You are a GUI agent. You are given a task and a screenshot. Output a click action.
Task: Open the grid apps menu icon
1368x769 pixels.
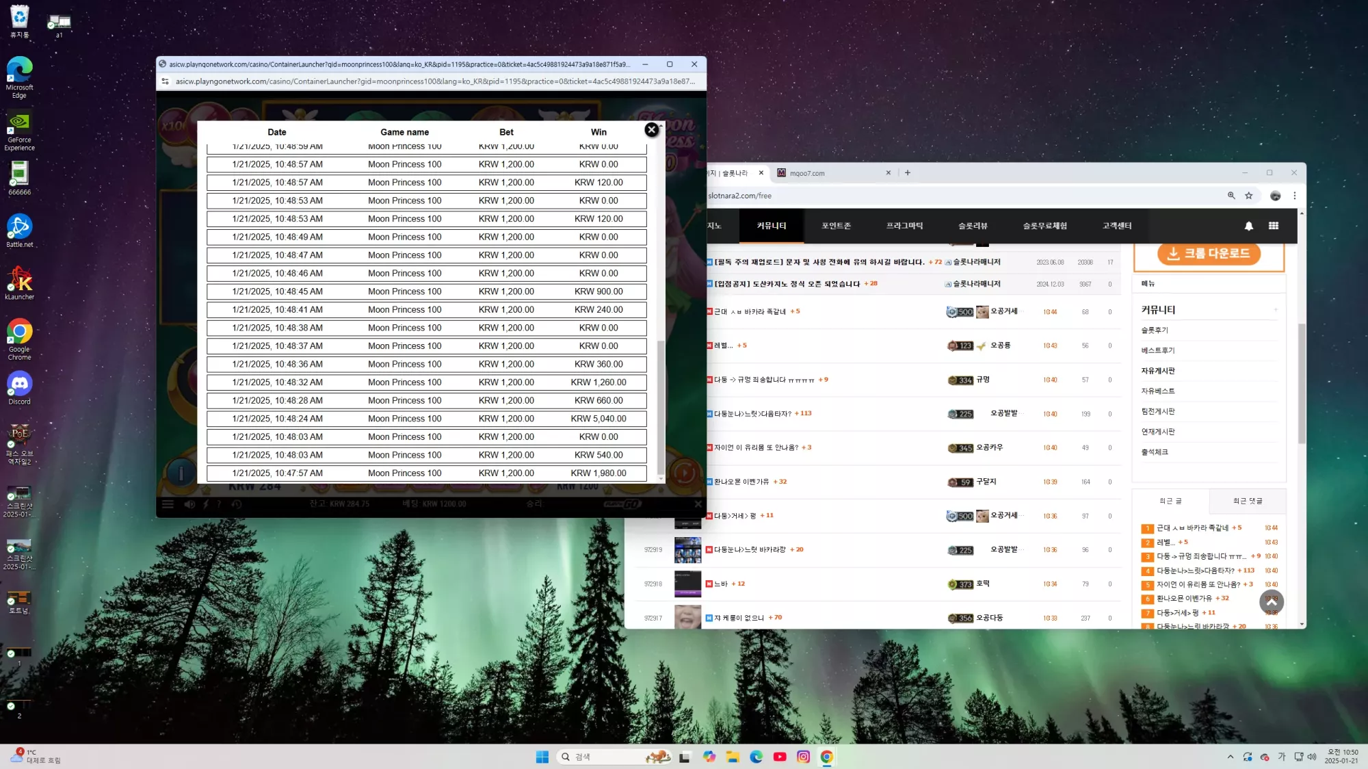tap(1274, 226)
